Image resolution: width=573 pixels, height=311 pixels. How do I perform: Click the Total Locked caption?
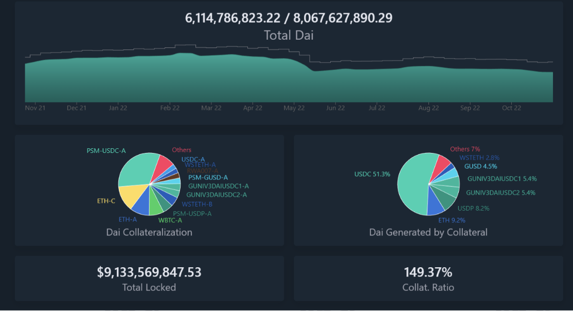click(x=149, y=288)
